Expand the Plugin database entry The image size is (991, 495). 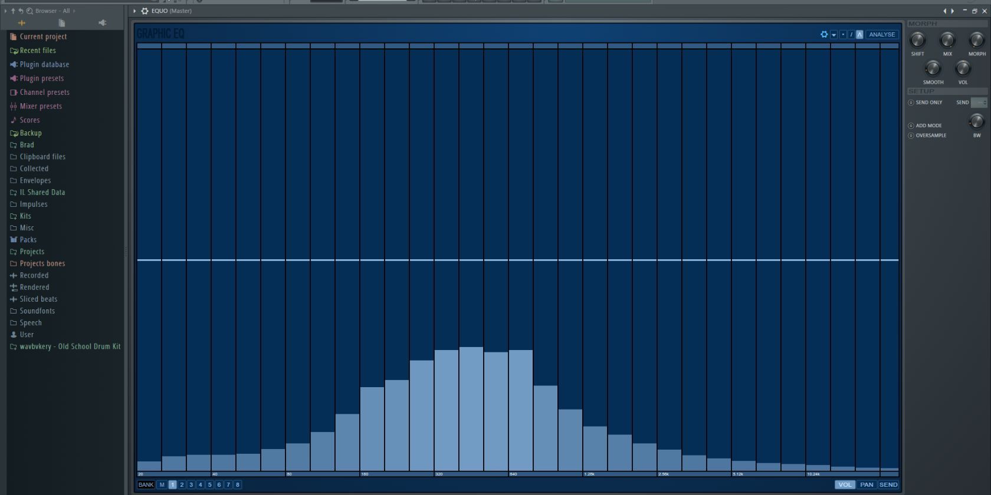pos(40,65)
